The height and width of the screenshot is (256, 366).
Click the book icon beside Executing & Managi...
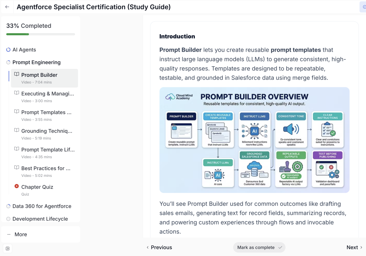pos(16,93)
